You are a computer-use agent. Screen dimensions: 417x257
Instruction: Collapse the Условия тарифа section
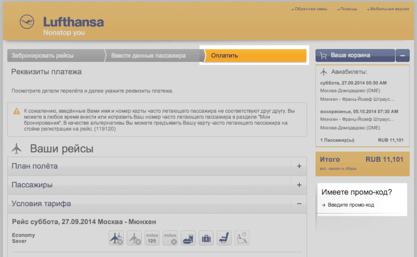[299, 203]
